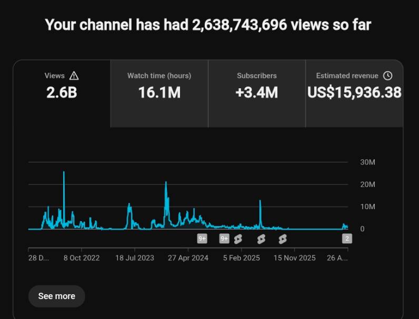
Task: Click the last Shorts icon under the chart
Action: point(283,239)
